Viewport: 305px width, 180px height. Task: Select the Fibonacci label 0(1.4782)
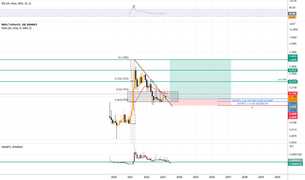tap(123, 58)
